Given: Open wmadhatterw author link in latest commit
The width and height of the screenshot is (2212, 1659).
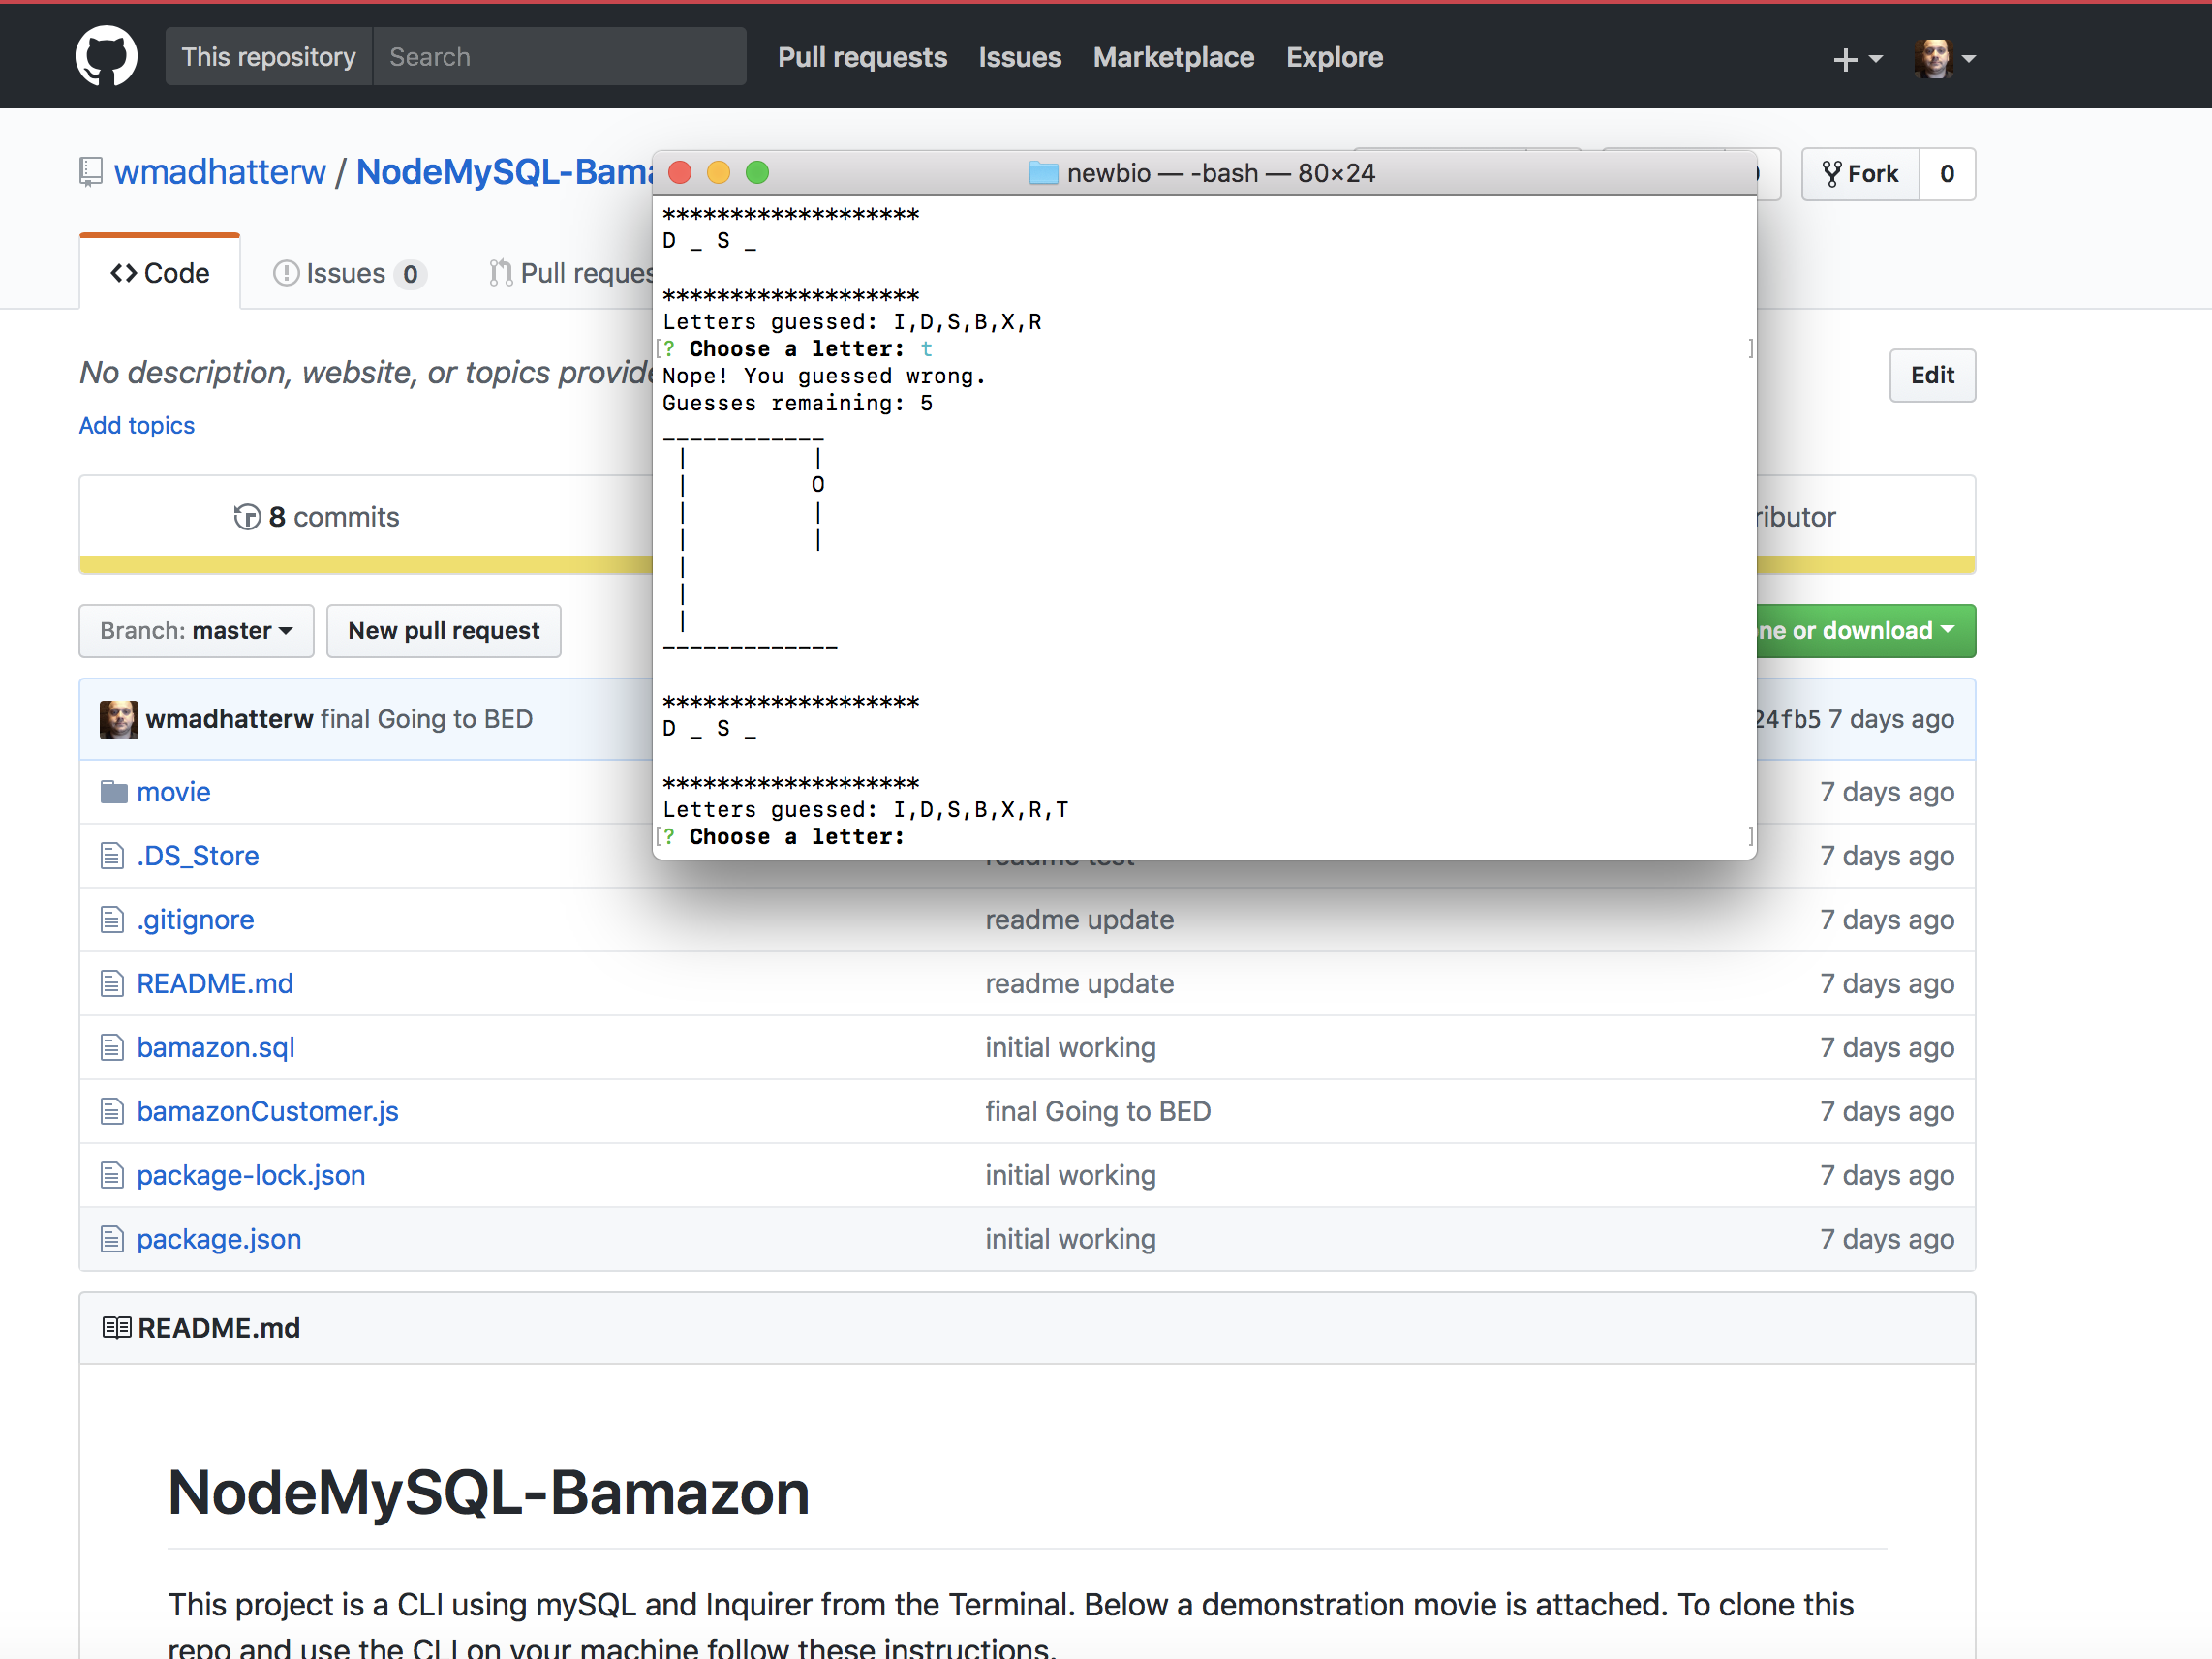Looking at the screenshot, I should pyautogui.click(x=229, y=719).
